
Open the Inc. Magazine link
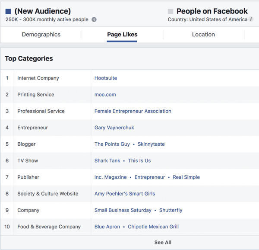coord(111,177)
